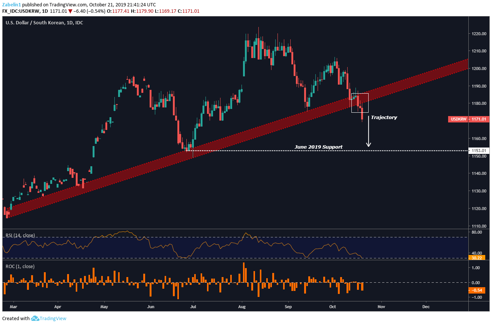Image resolution: width=492 pixels, height=325 pixels.
Task: Click the 'Trajectory' annotation text
Action: pyautogui.click(x=384, y=118)
